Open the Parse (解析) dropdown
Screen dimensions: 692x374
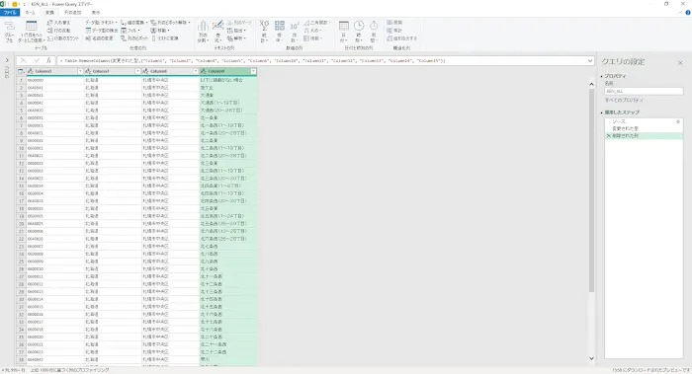236,38
